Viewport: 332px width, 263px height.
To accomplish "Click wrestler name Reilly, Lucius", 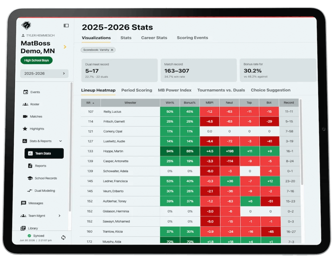I will [x=112, y=112].
